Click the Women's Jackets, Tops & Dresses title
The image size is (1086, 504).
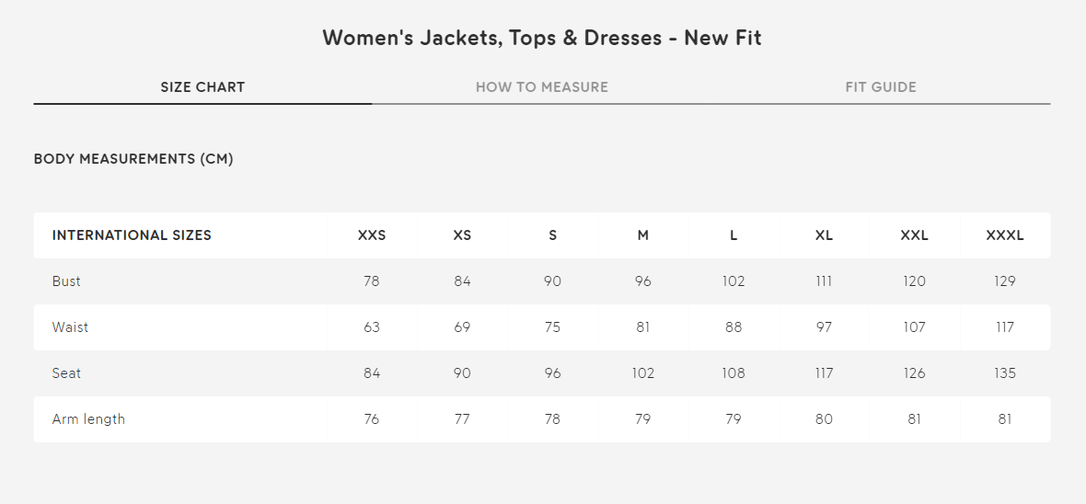pyautogui.click(x=542, y=38)
